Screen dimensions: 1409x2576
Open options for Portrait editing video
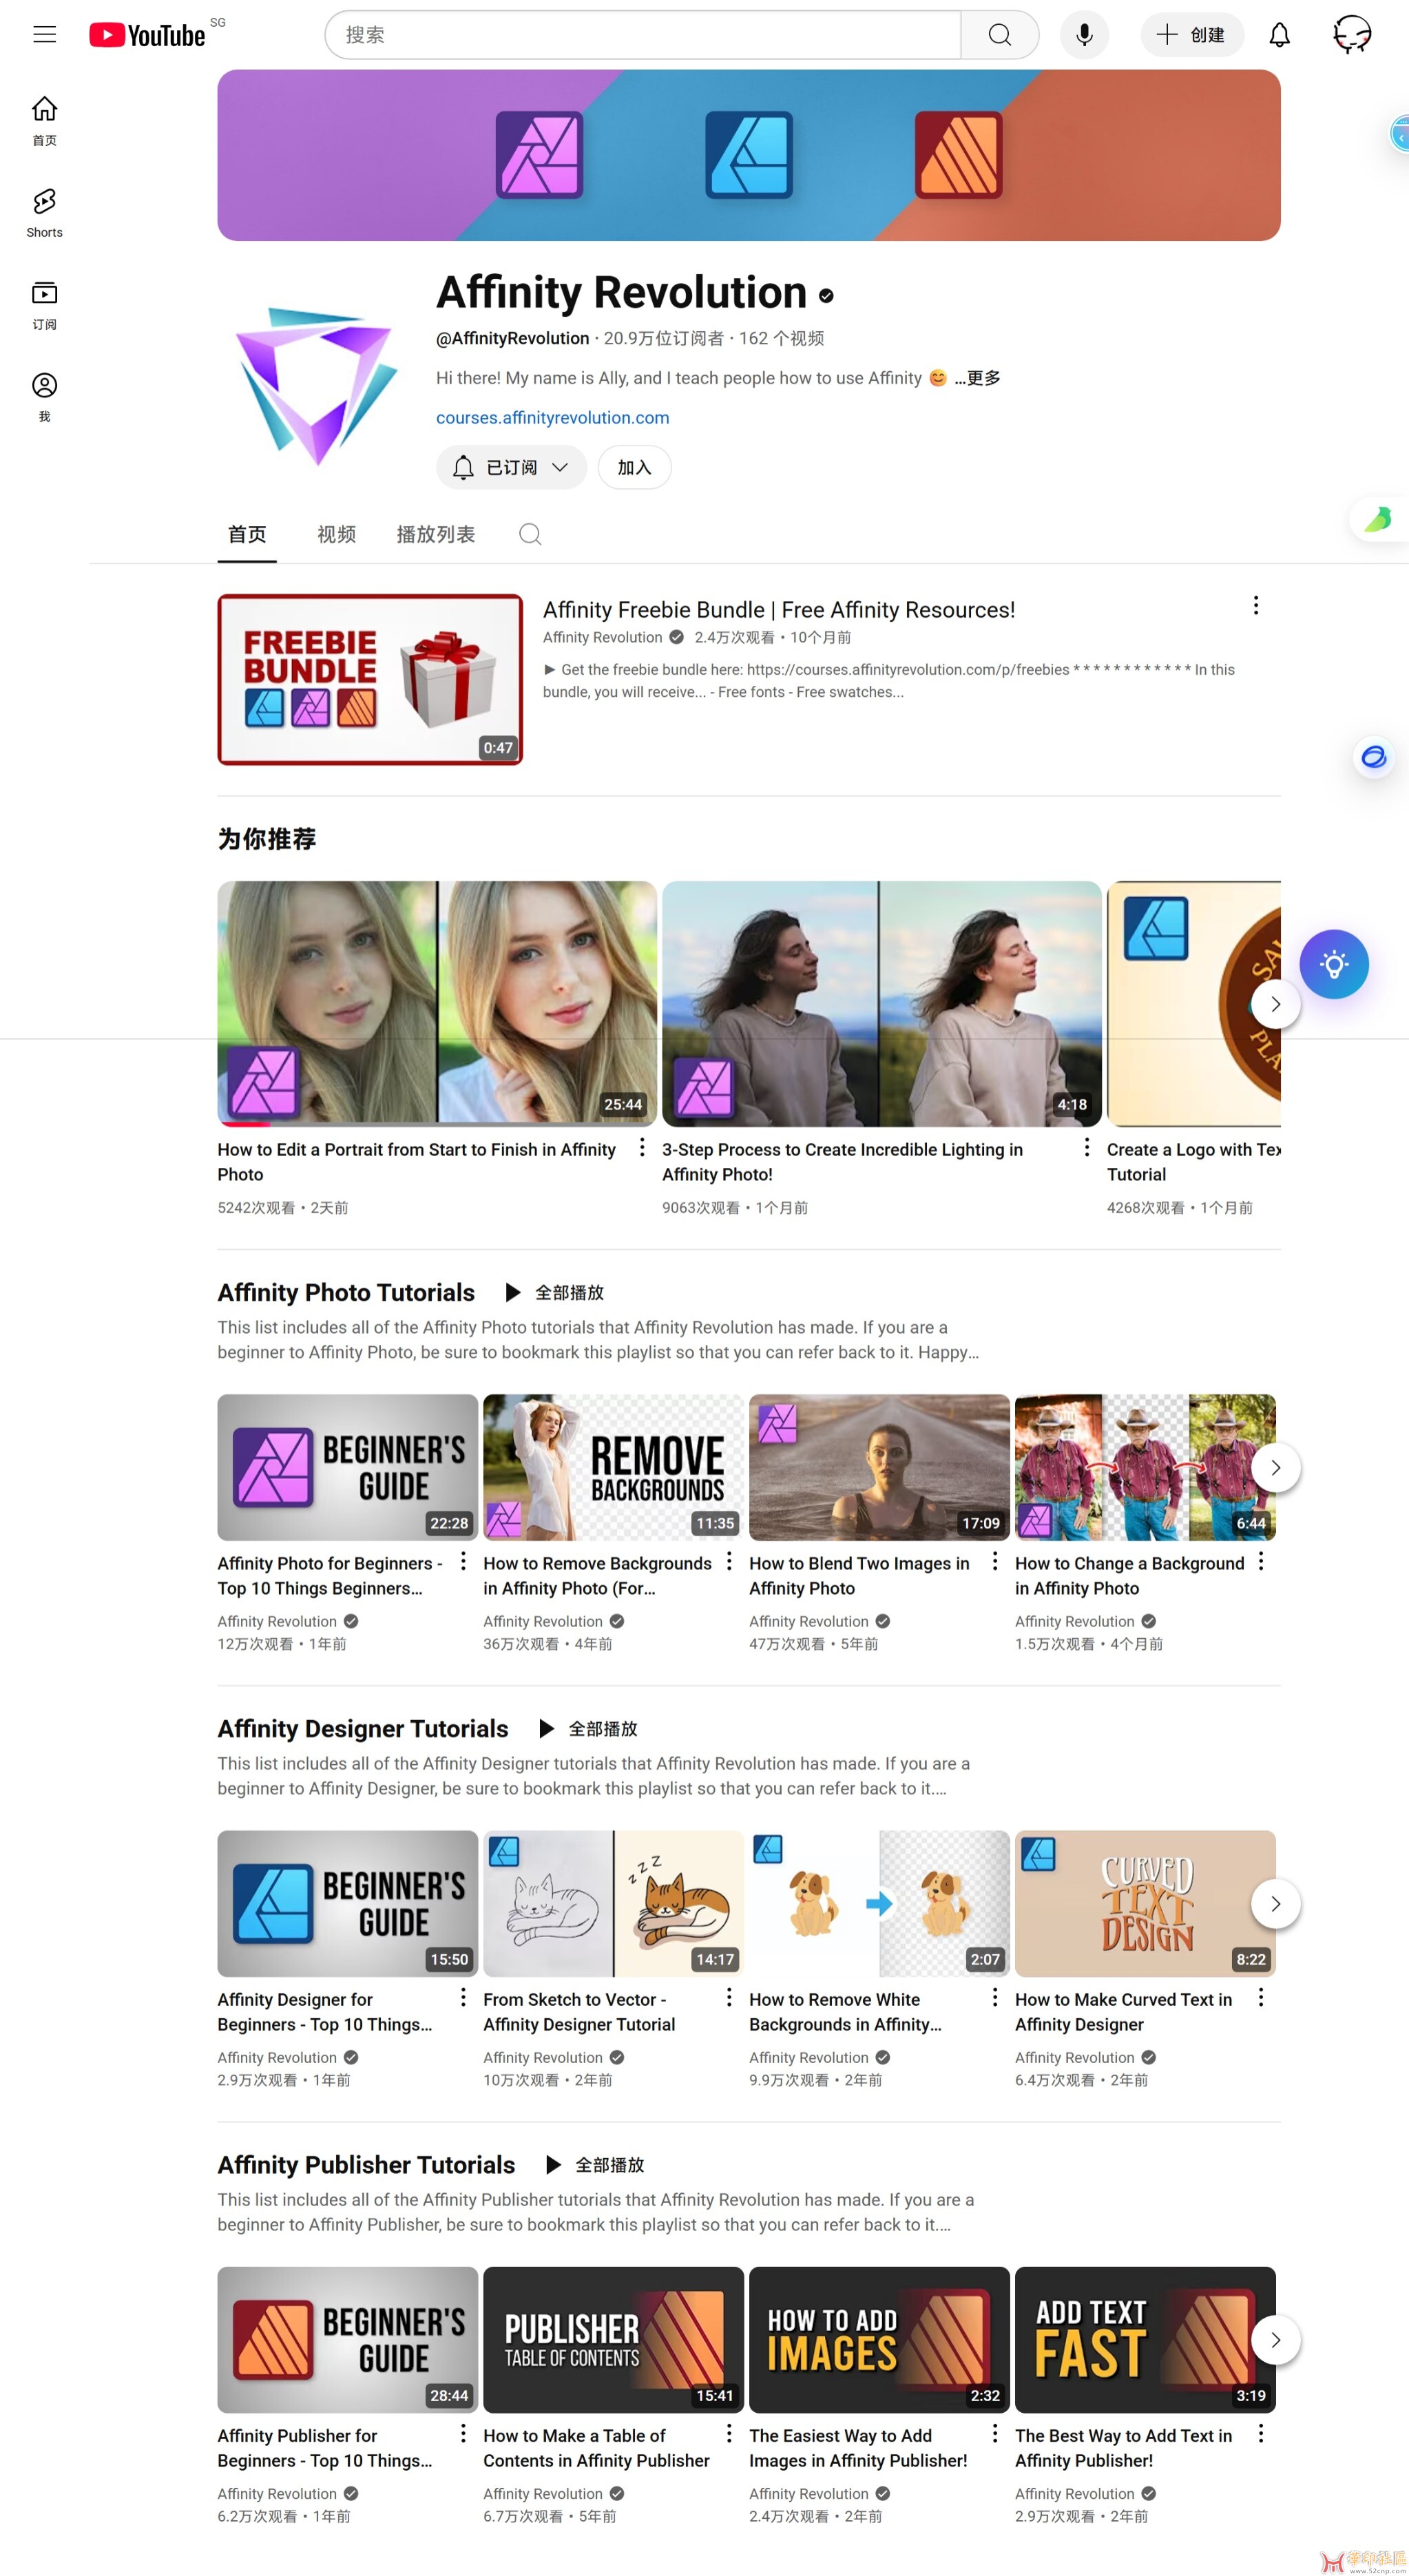[x=642, y=1148]
